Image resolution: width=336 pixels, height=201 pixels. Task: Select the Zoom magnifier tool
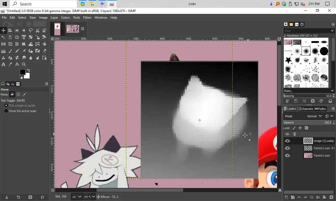point(24,64)
